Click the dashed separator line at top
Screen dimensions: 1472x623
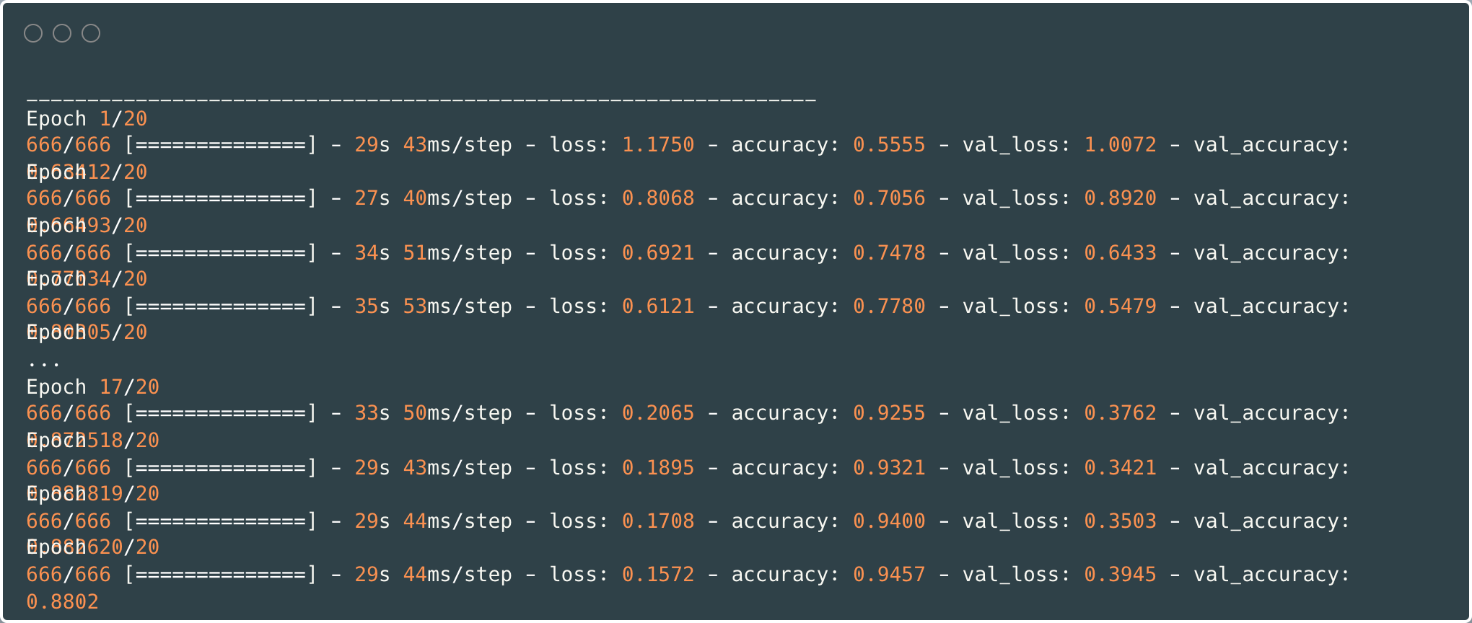click(x=421, y=100)
